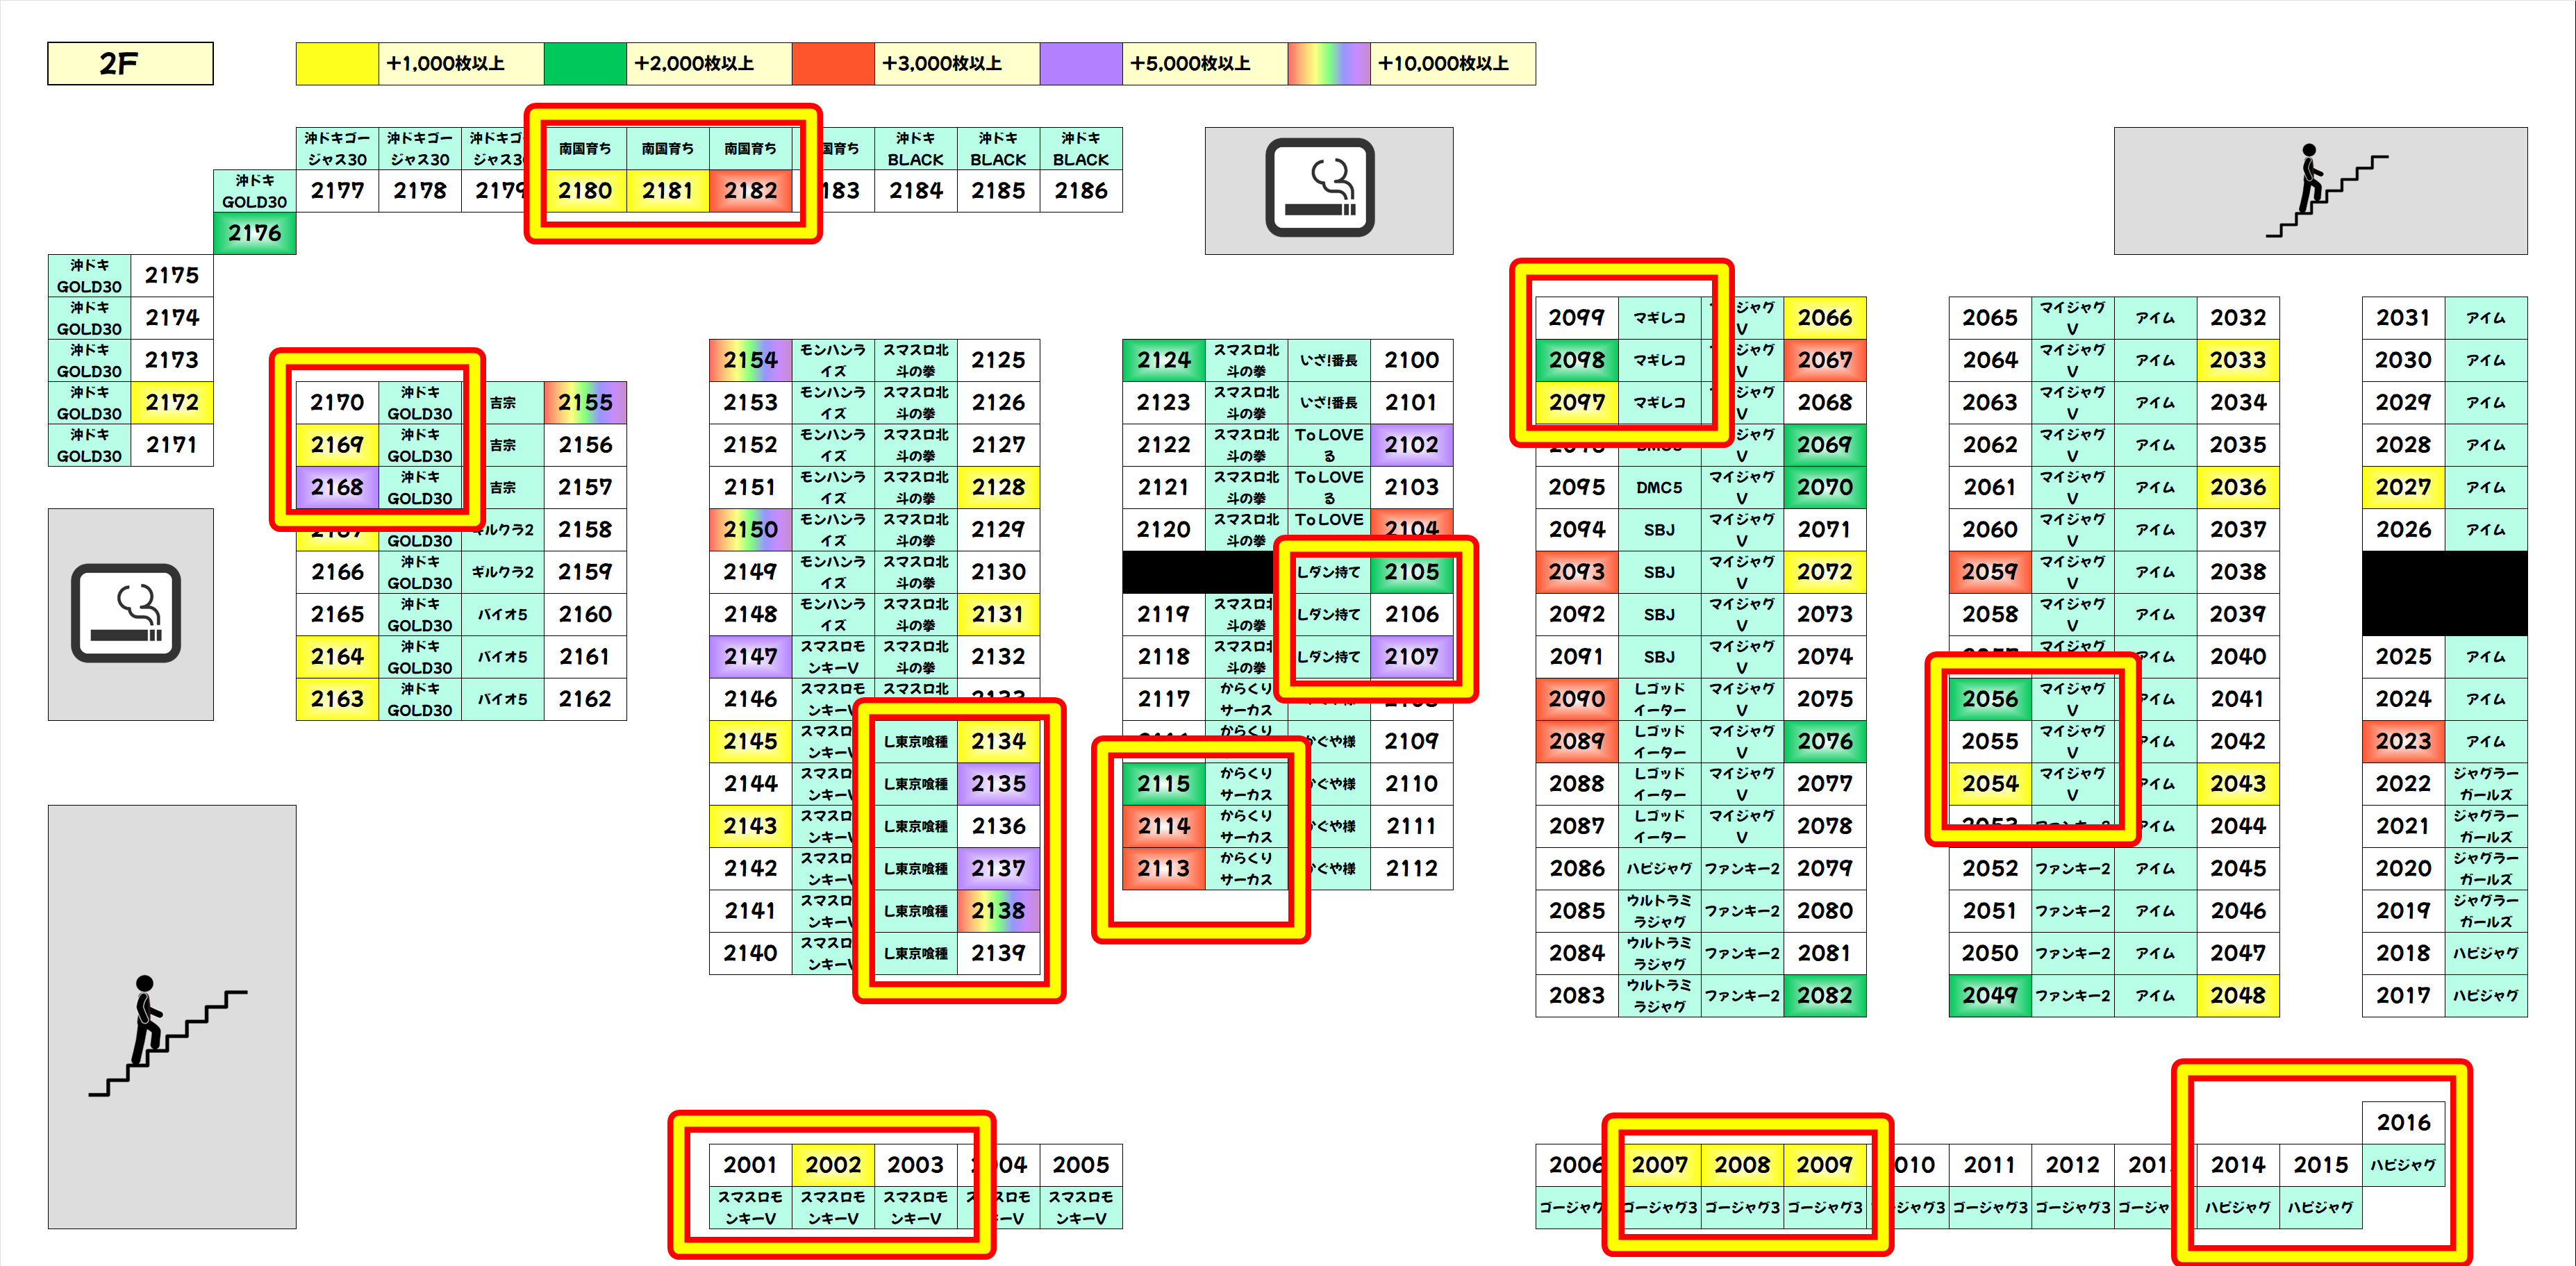The image size is (2576, 1266).
Task: Click the いざ!番長 label next to 2100
Action: coord(1329,360)
